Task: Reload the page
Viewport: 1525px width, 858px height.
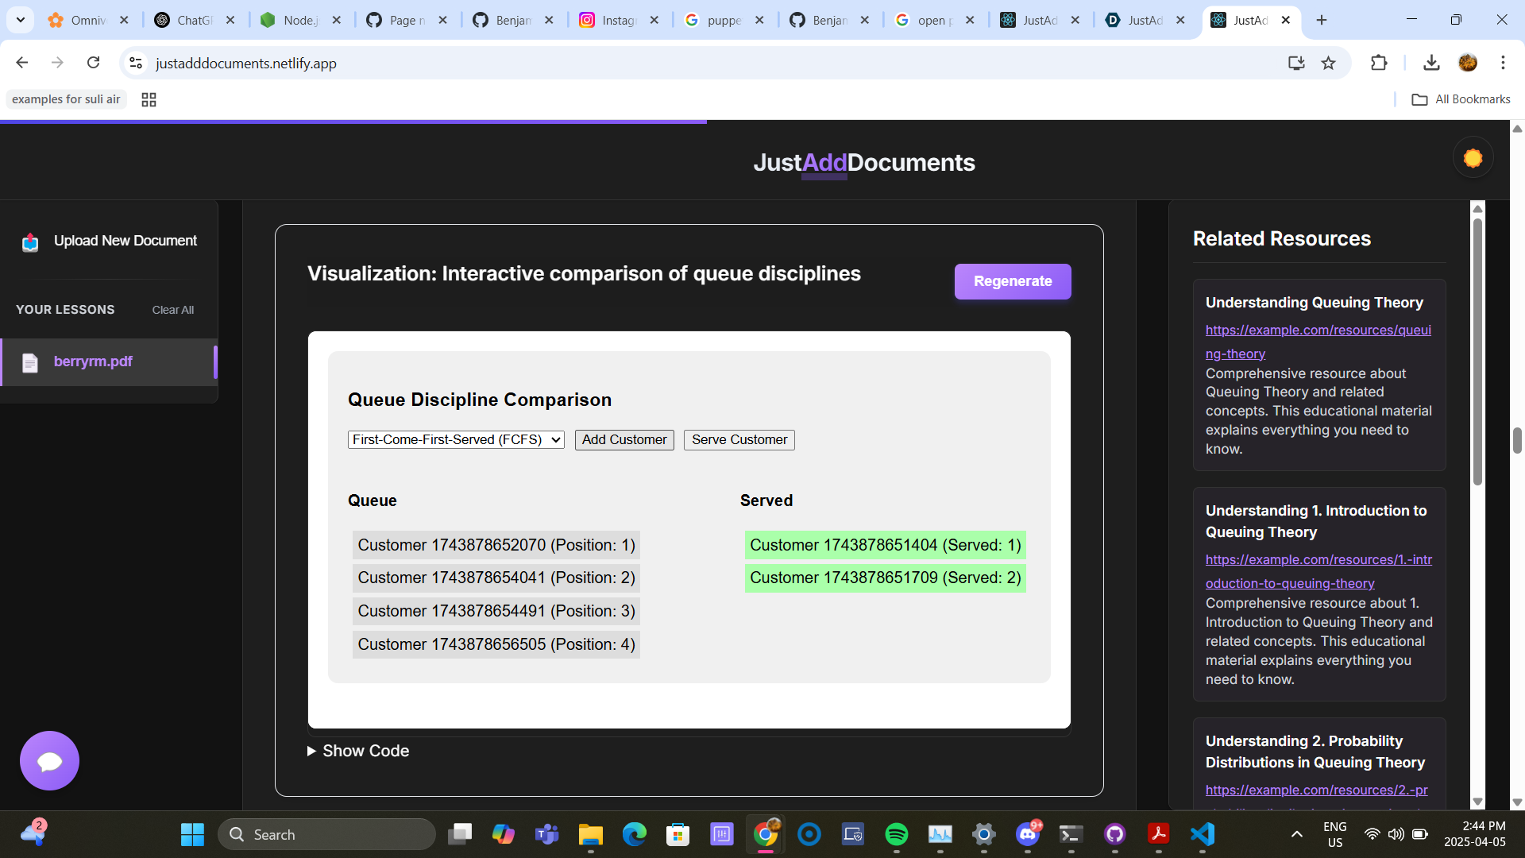Action: click(x=94, y=63)
